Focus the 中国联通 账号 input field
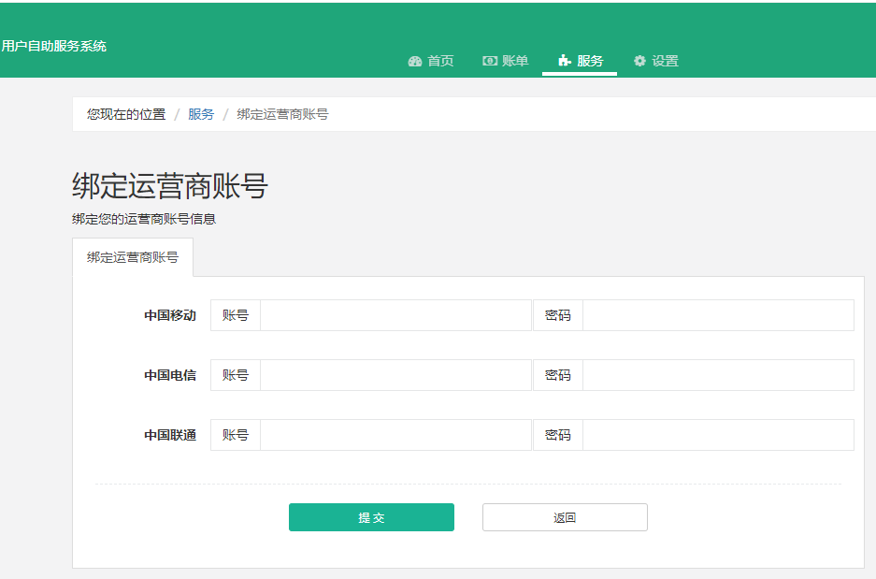Screen dimensions: 876x579 point(395,435)
